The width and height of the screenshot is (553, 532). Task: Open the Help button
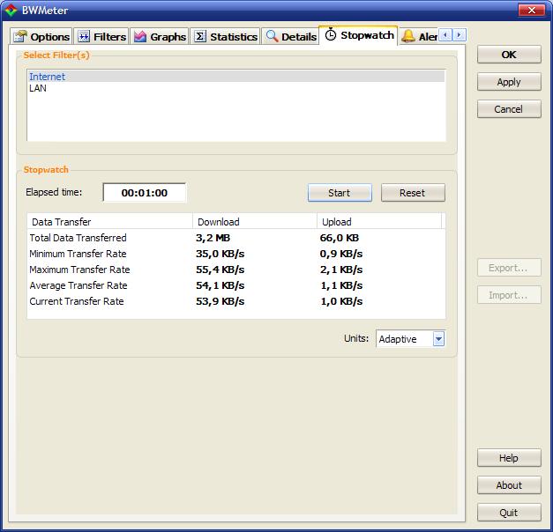coord(509,458)
